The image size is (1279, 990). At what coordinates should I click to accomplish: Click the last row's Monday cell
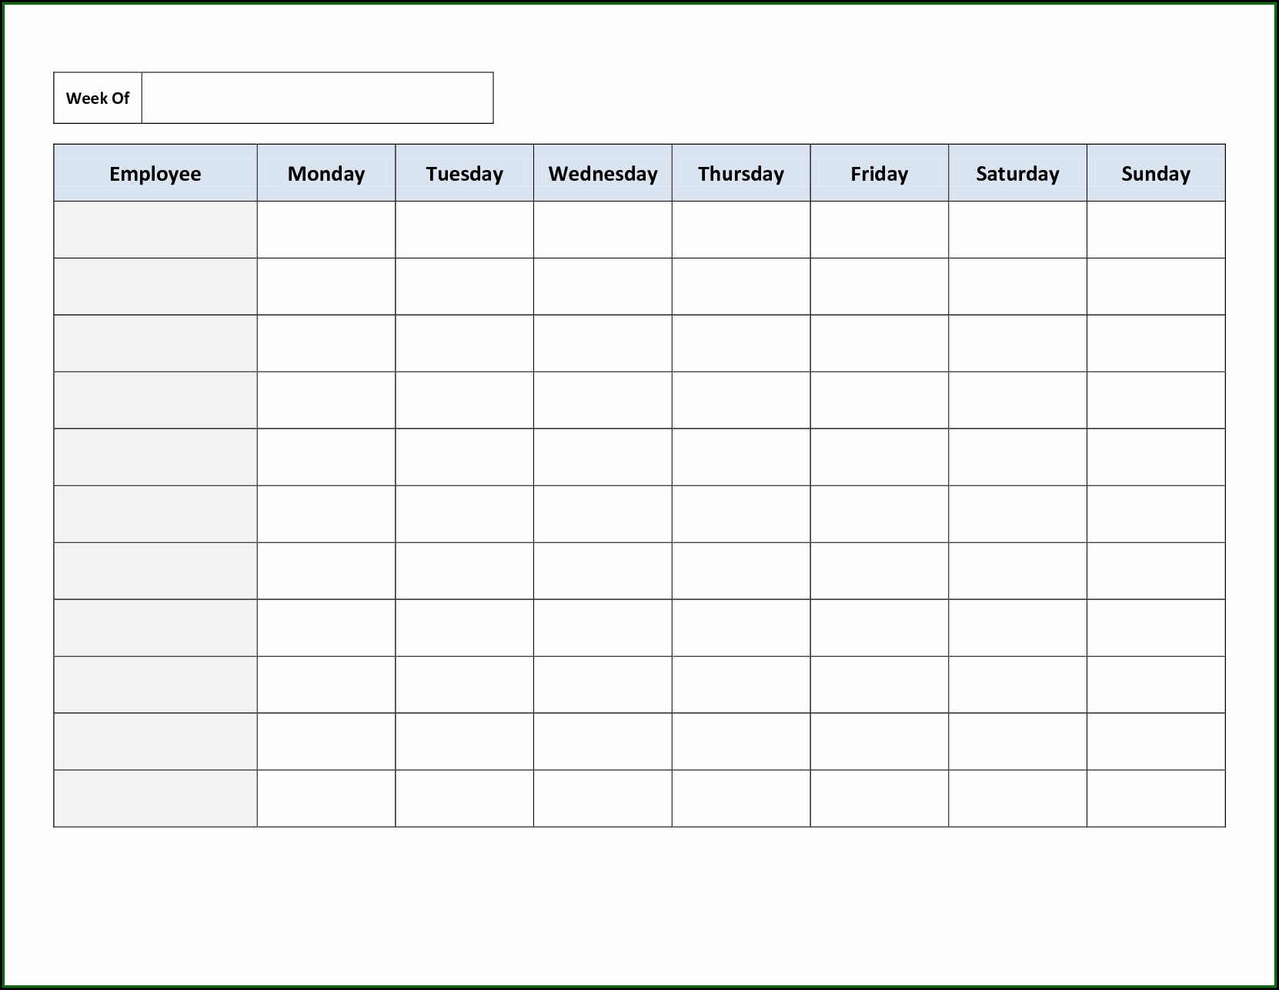(x=326, y=798)
